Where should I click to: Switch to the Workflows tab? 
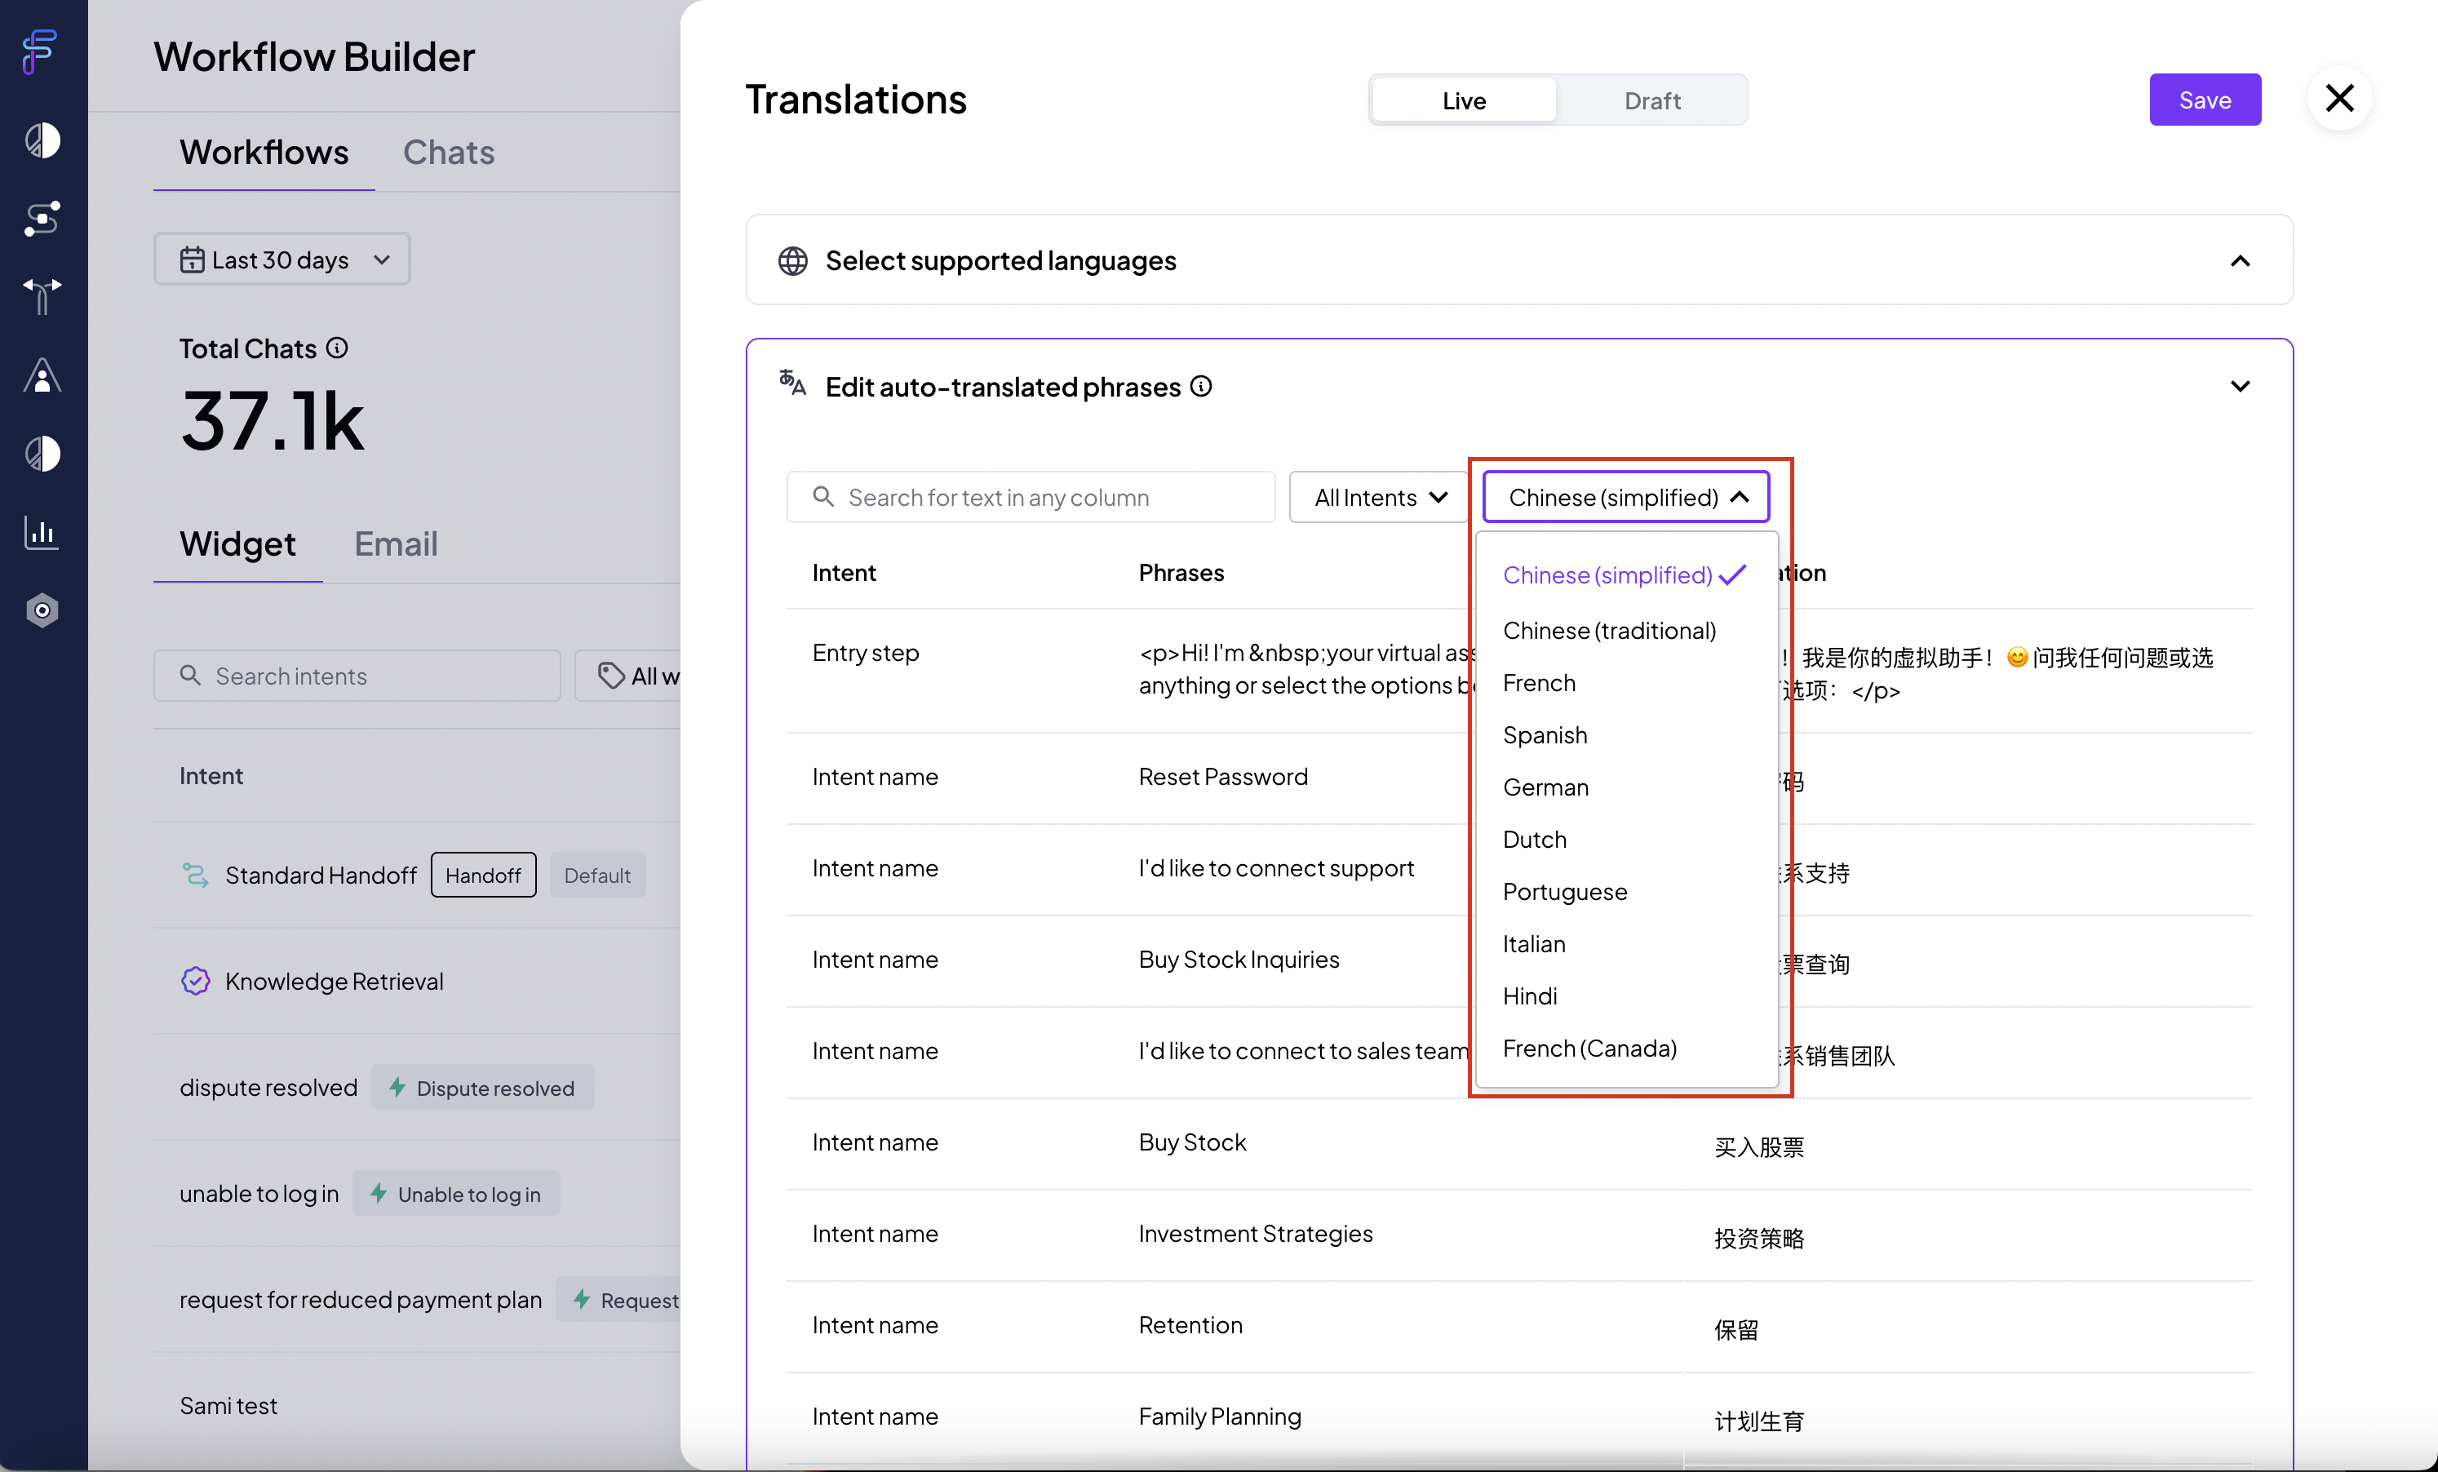pos(264,153)
